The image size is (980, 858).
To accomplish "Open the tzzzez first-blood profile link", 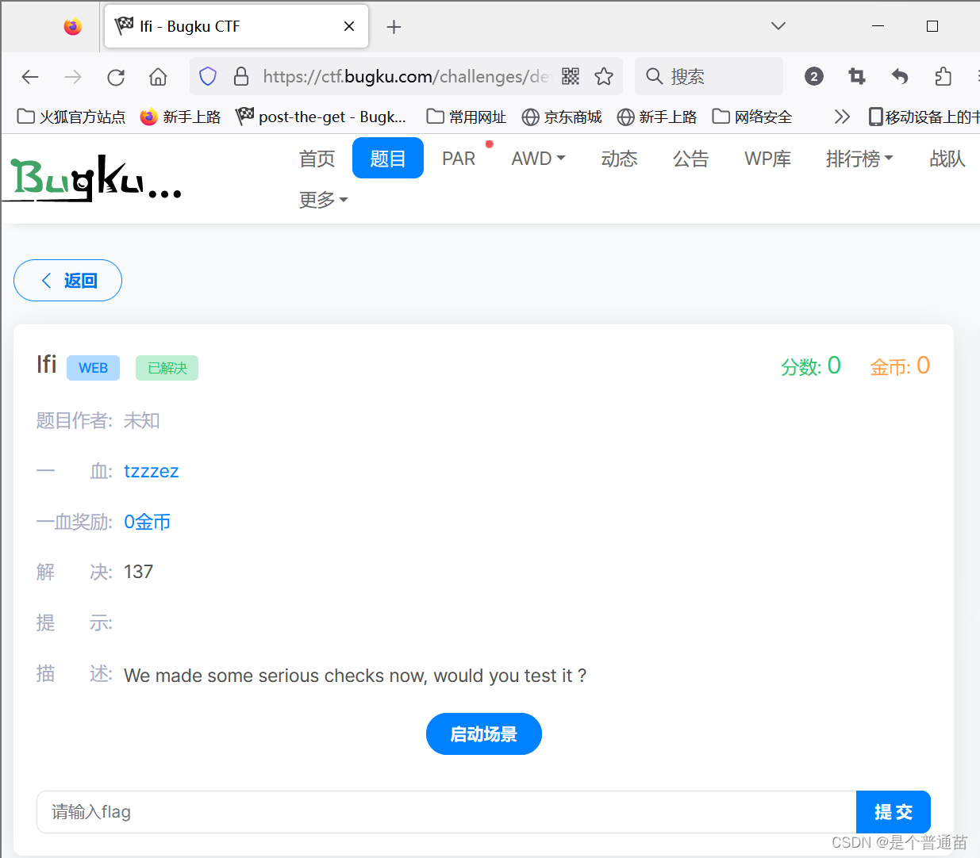I will click(152, 471).
